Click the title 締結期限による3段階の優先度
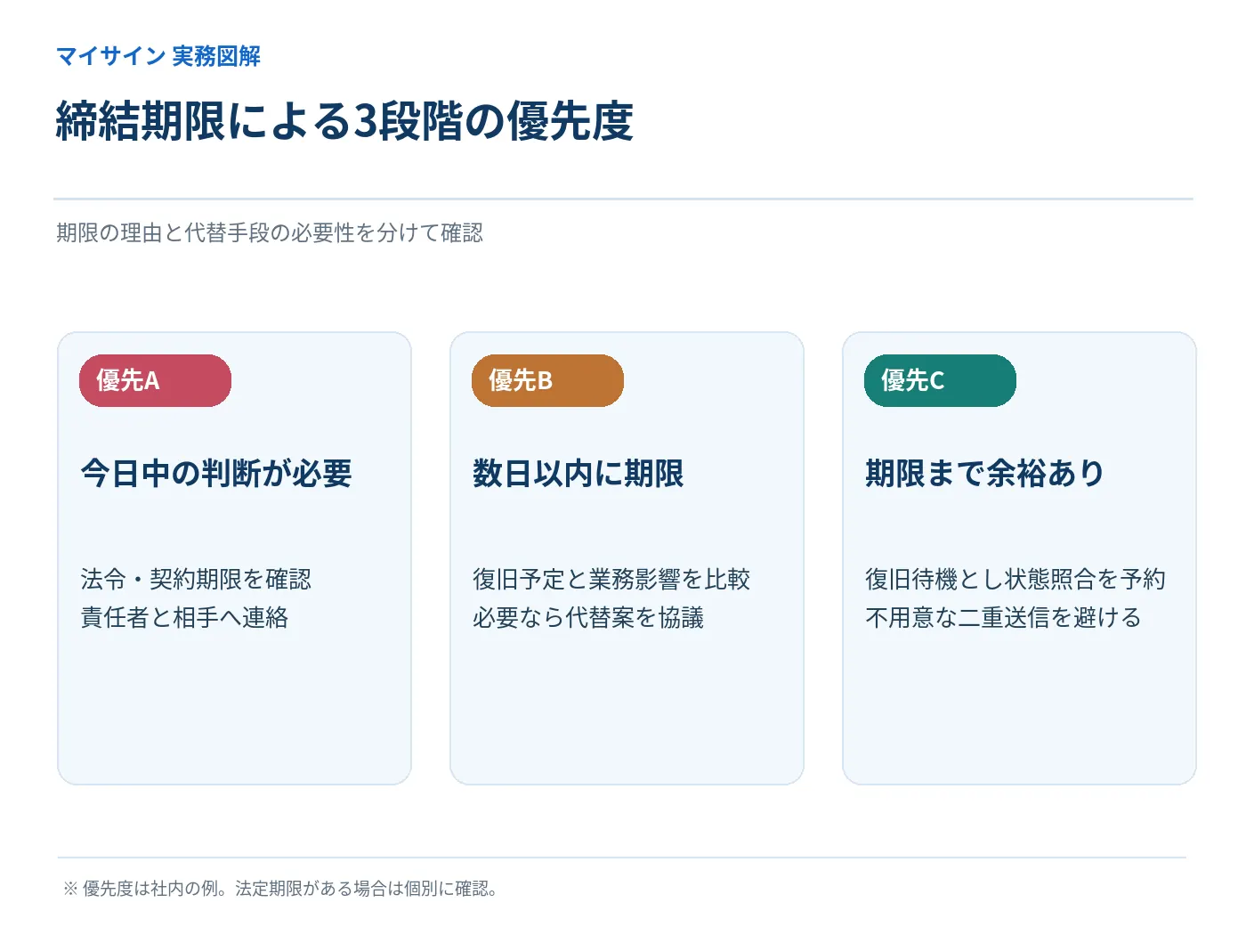This screenshot has height=935, width=1246. click(344, 121)
